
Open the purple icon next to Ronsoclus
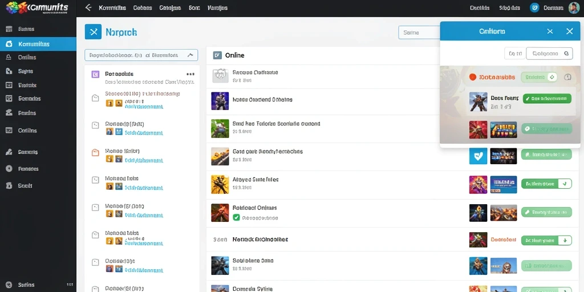click(95, 74)
